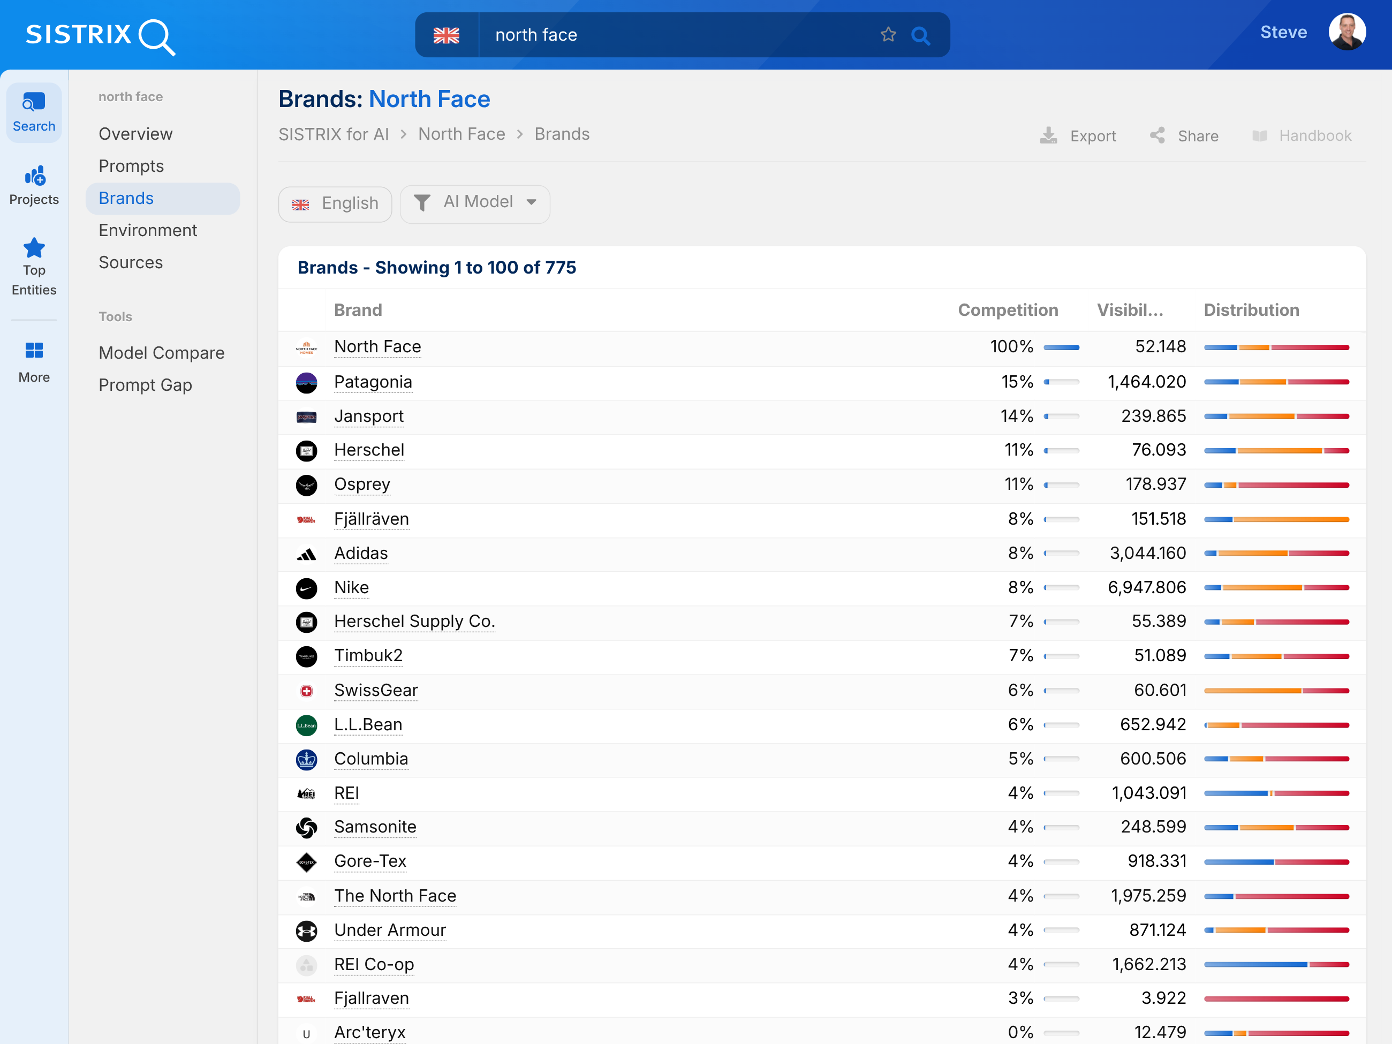This screenshot has height=1044, width=1392.
Task: Click Nike distribution color bar
Action: (x=1277, y=588)
